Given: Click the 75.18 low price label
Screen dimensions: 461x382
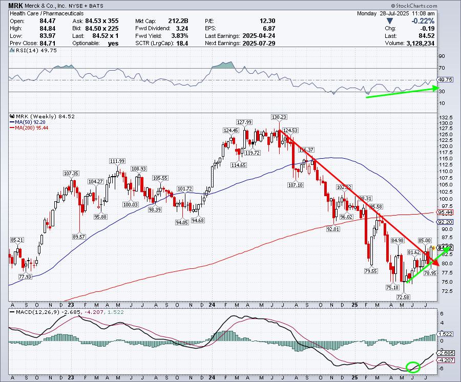Looking at the screenshot, I should pos(392,288).
